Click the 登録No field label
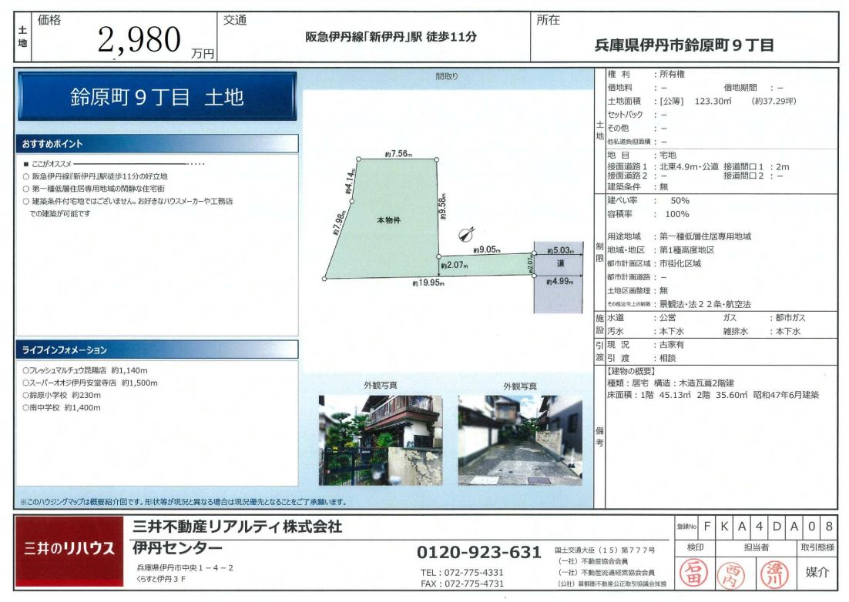Screen dimensions: 849x602 tap(686, 528)
